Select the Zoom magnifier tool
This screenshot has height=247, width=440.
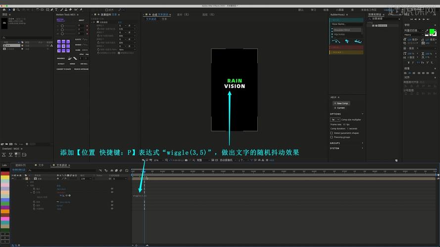18,10
